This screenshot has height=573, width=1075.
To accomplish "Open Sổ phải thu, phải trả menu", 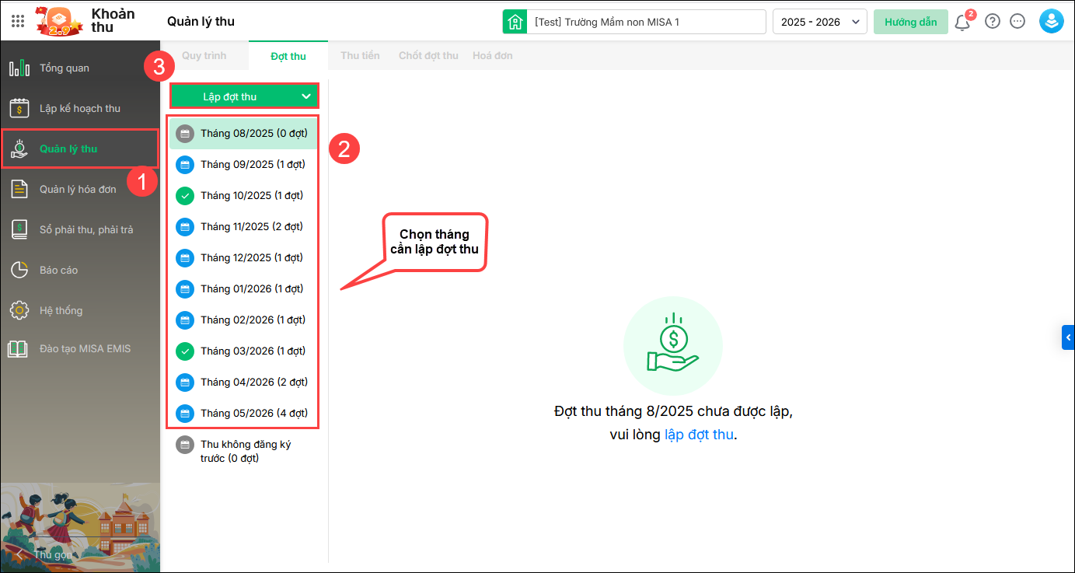I will click(80, 229).
